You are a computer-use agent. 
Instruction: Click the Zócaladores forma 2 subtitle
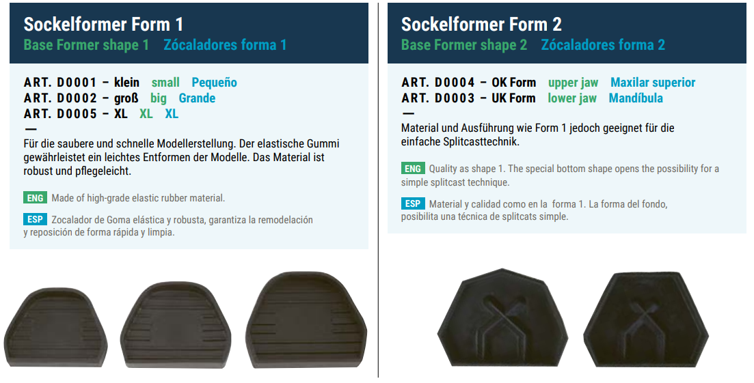coord(603,45)
